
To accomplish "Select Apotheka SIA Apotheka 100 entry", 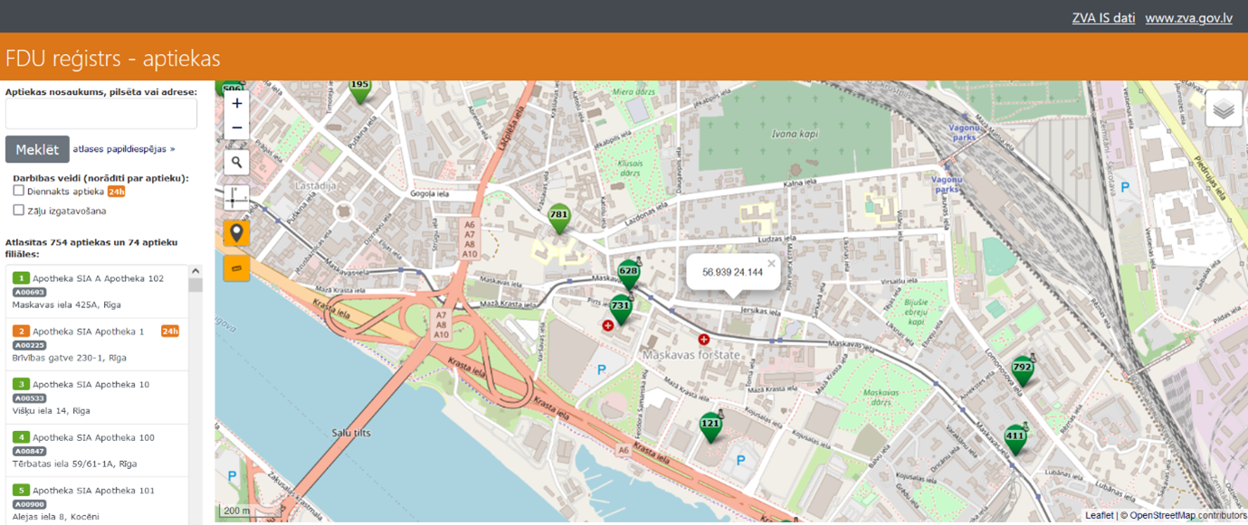I will pyautogui.click(x=97, y=451).
